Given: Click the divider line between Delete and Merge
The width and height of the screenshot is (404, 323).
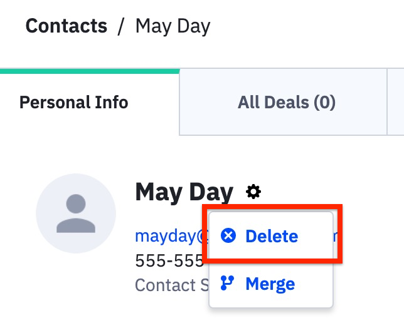Looking at the screenshot, I should coord(270,261).
